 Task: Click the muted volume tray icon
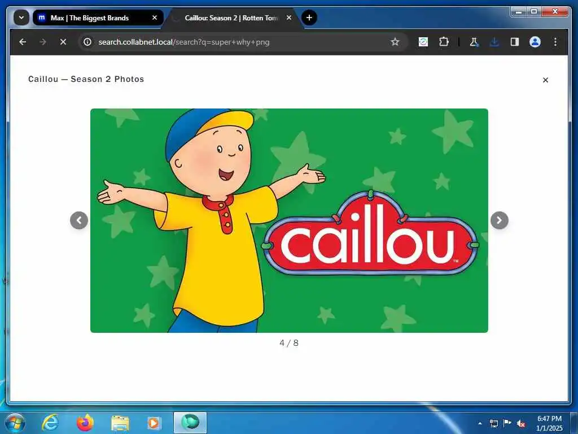pyautogui.click(x=521, y=424)
